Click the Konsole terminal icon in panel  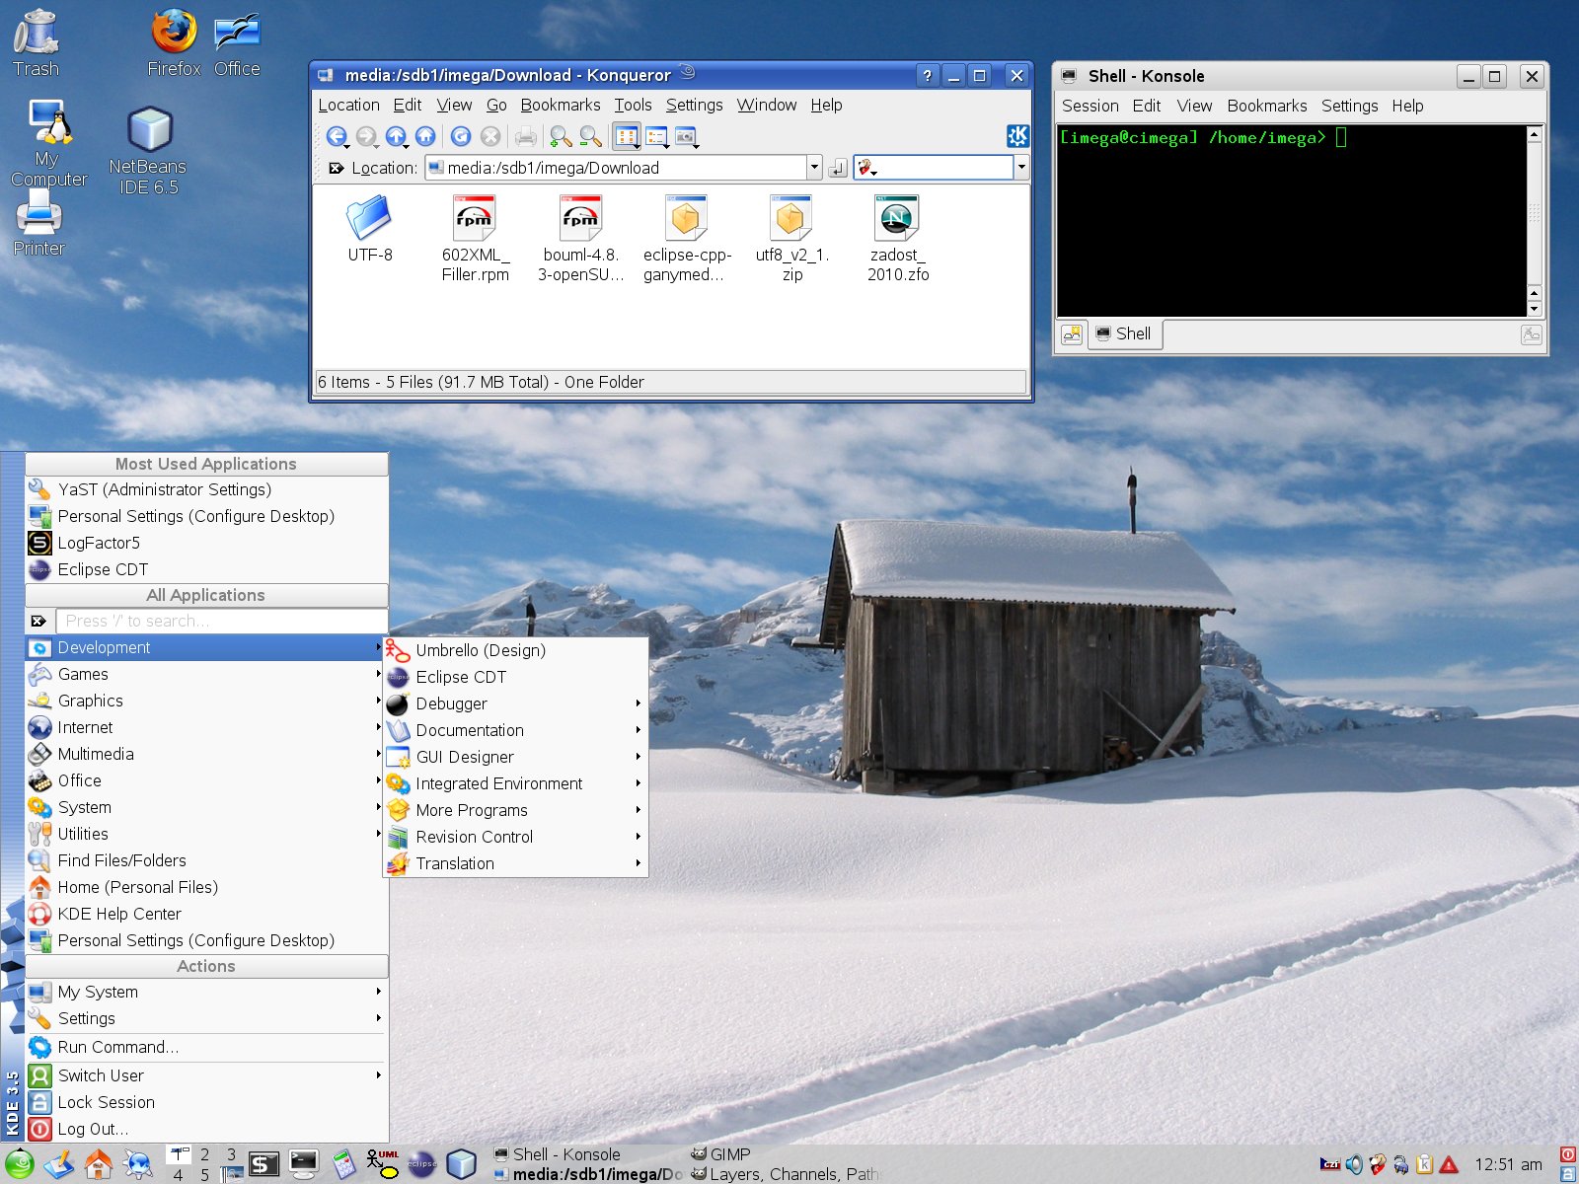coord(303,1164)
